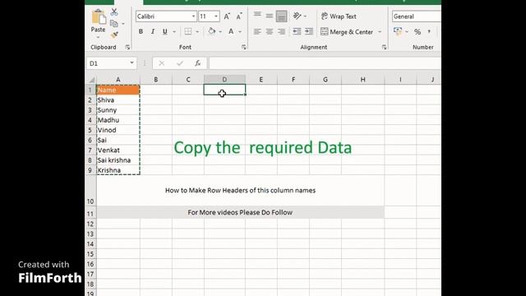Click the Copy icon
Screen dimensions: 526x296
click(114, 24)
